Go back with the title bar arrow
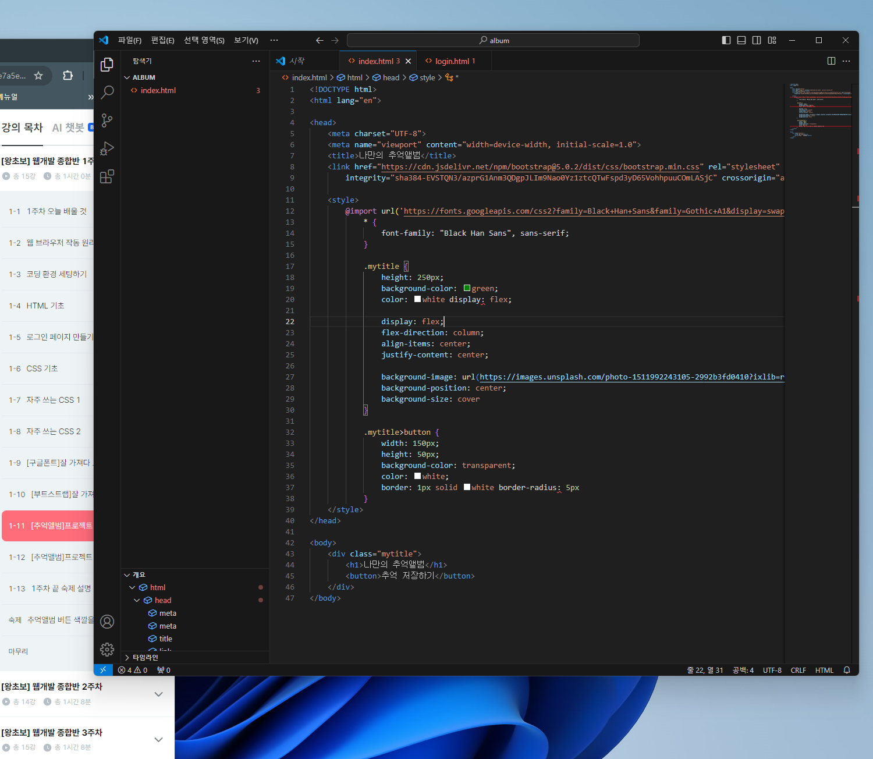The width and height of the screenshot is (873, 759). (320, 40)
